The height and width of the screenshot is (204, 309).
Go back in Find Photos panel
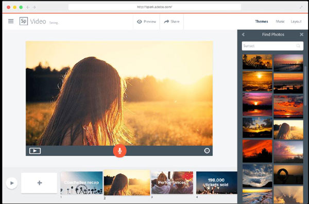pyautogui.click(x=244, y=35)
